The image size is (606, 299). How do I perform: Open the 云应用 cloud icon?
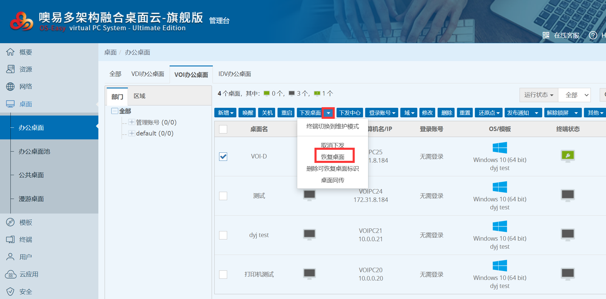pyautogui.click(x=10, y=274)
